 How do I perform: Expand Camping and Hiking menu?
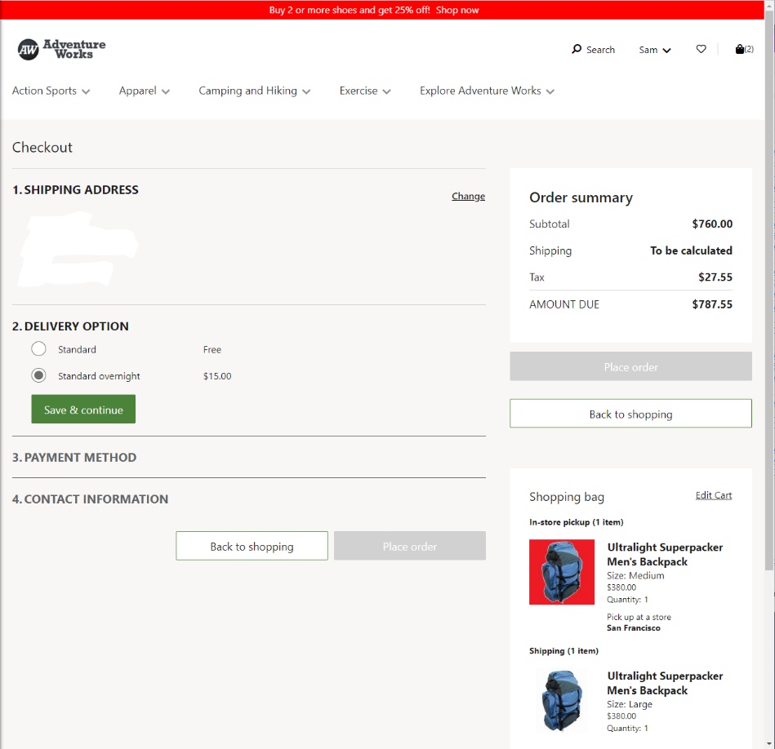click(255, 91)
